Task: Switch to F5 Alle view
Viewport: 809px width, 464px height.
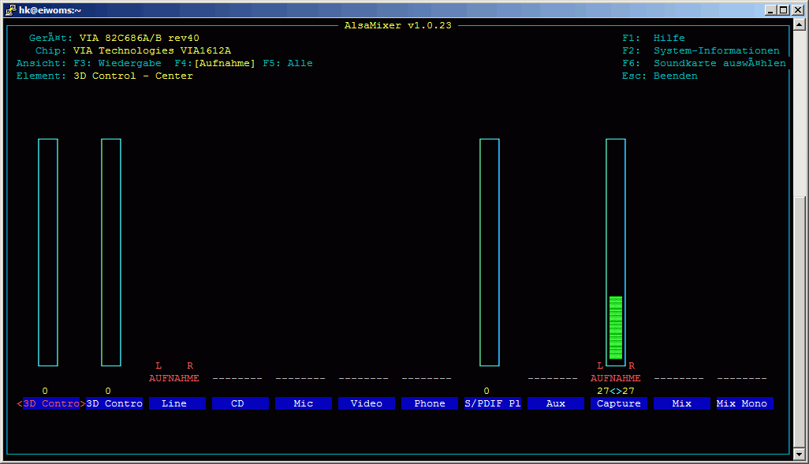Action: tap(288, 63)
